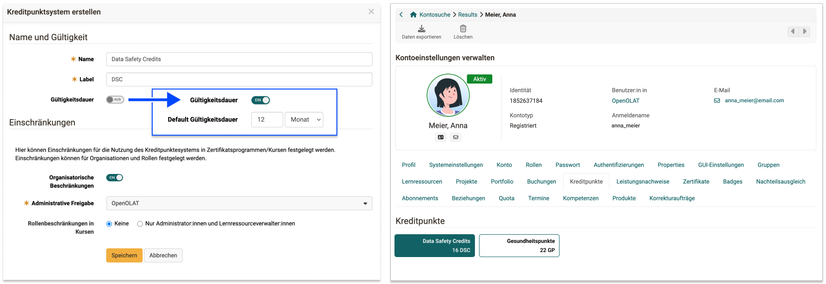Open the Projekte tab
The width and height of the screenshot is (826, 284).
(466, 182)
